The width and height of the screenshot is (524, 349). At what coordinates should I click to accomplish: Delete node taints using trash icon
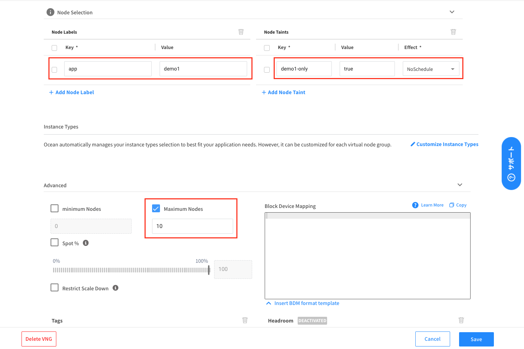(x=453, y=32)
